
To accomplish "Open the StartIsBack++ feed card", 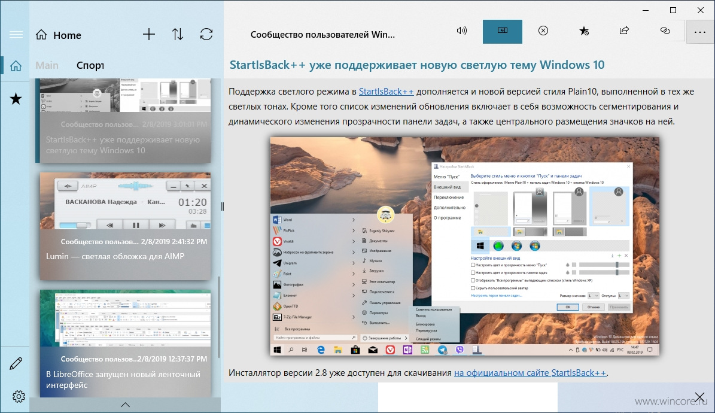I will coord(125,120).
